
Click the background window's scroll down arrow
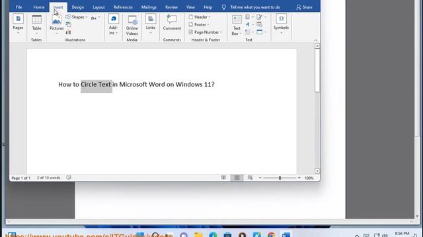417,216
